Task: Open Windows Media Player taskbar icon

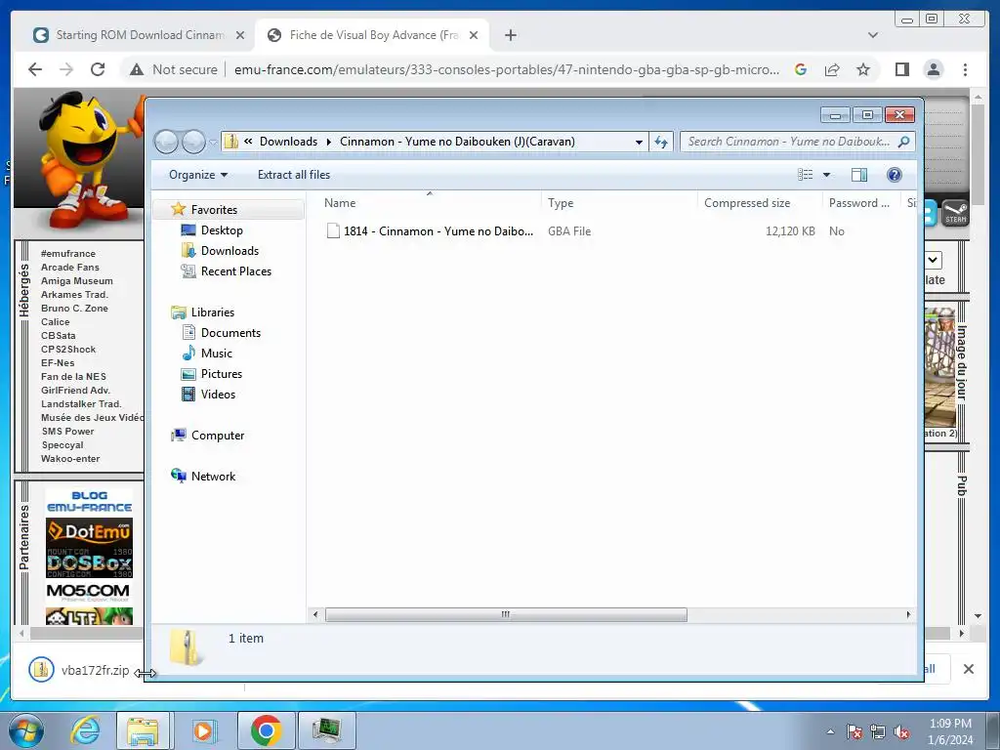Action: 203,730
